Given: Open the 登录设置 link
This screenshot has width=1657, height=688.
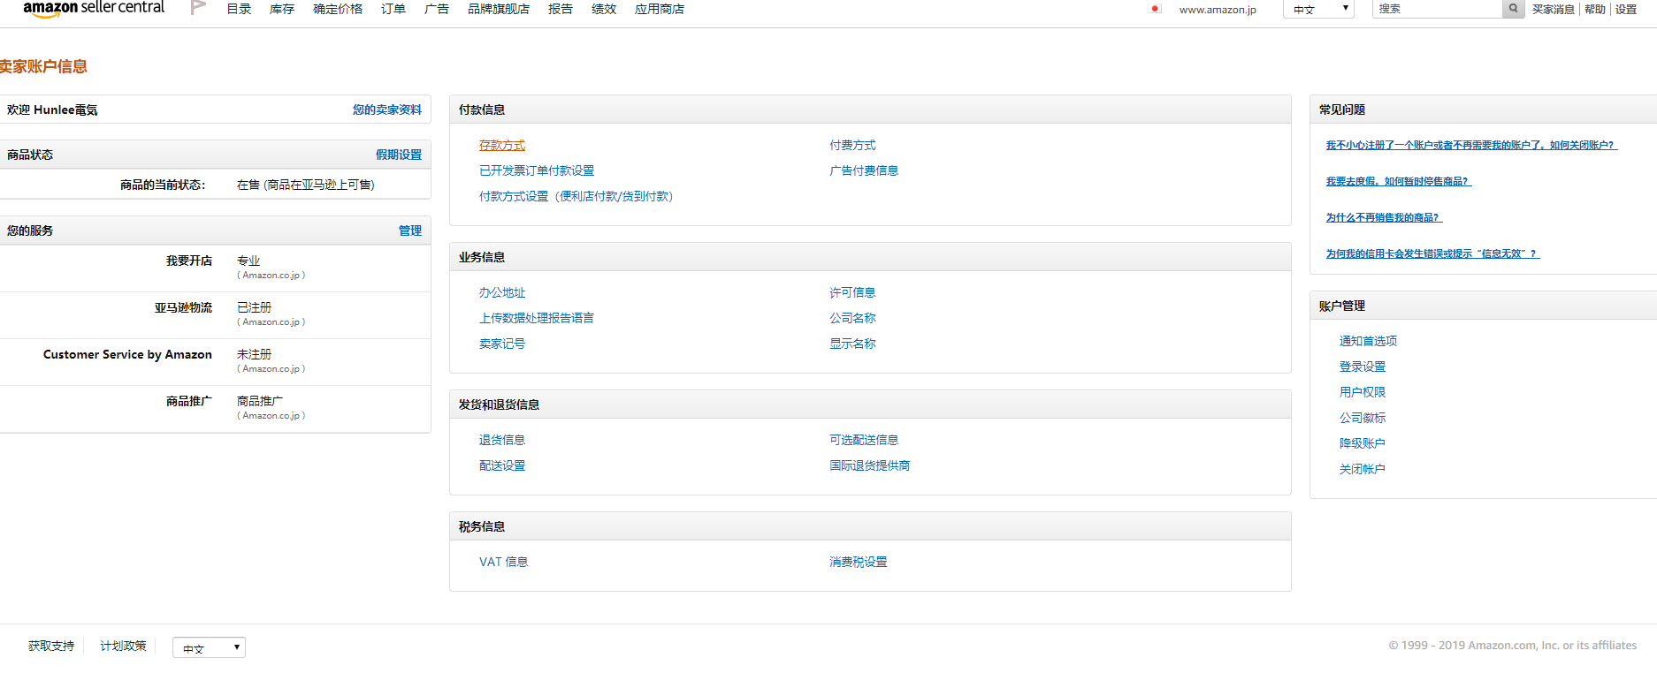Looking at the screenshot, I should pos(1363,367).
